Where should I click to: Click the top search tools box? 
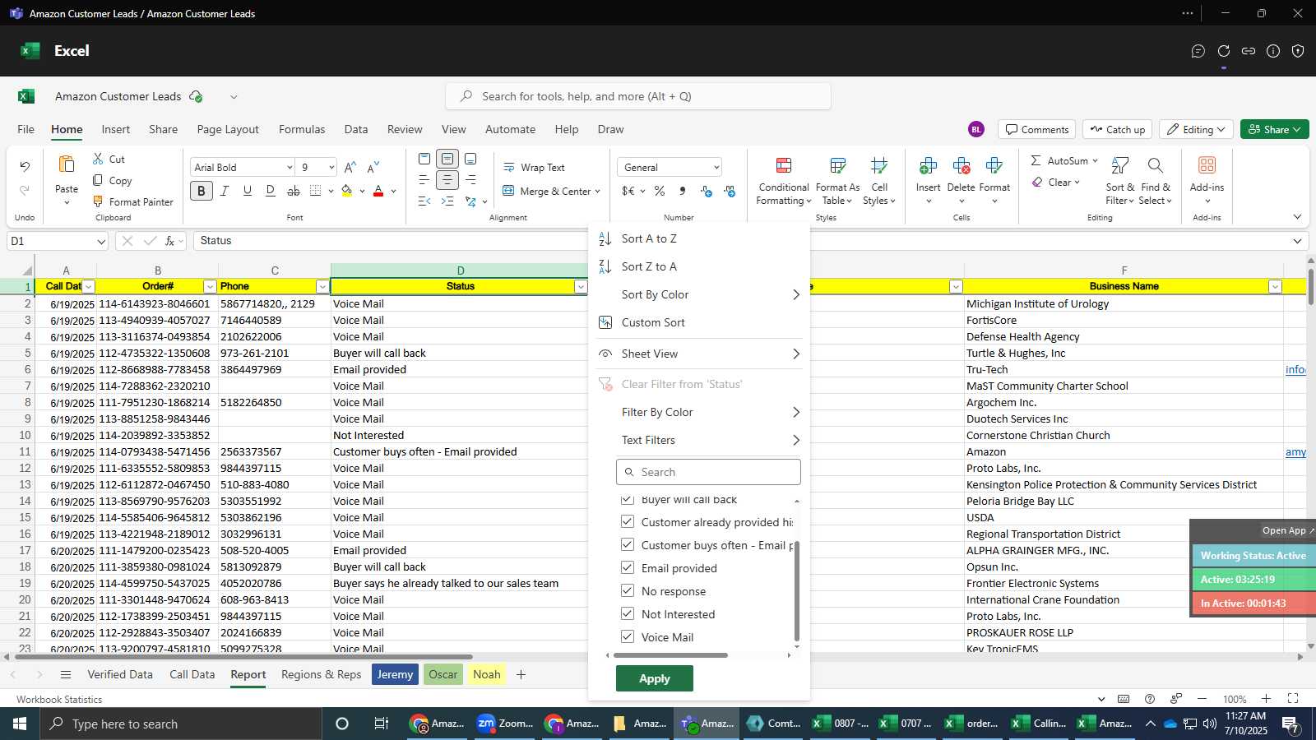tap(638, 96)
